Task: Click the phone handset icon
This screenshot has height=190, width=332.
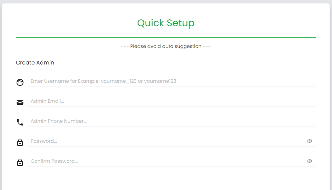Action: click(20, 122)
